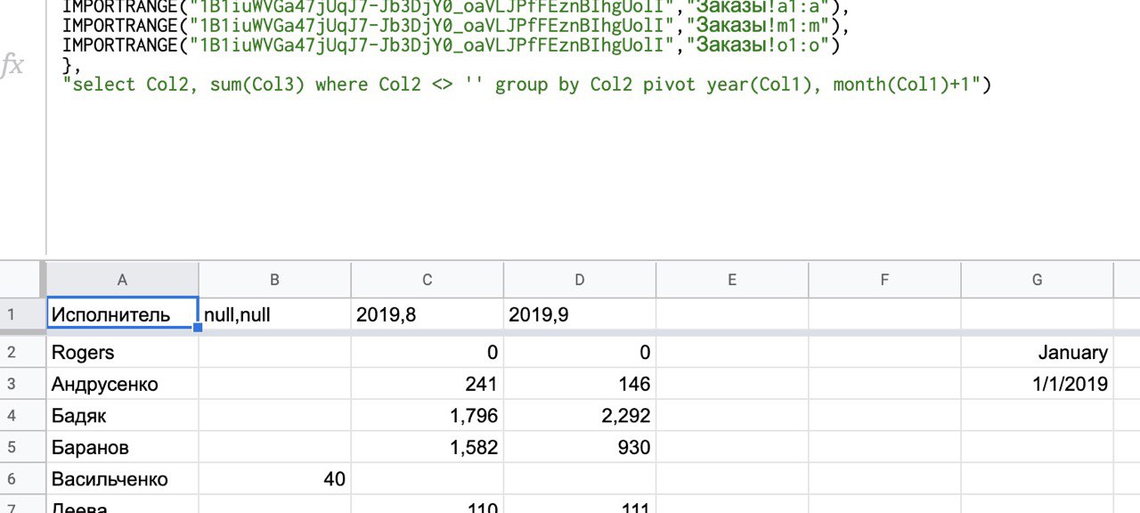Image resolution: width=1140 pixels, height=513 pixels.
Task: Select column A header
Action: [122, 280]
